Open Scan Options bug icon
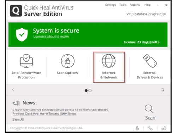This screenshot has width=177, height=133. point(68,61)
